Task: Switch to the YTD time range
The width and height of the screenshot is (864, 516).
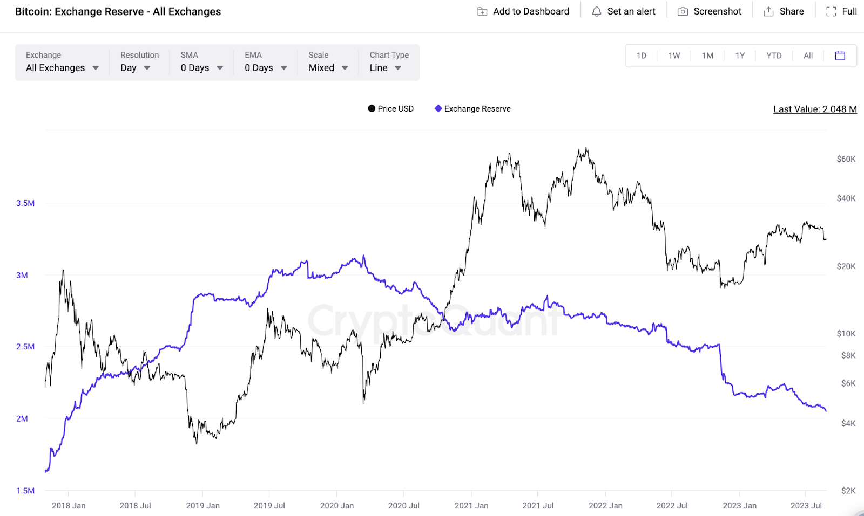Action: pyautogui.click(x=774, y=56)
